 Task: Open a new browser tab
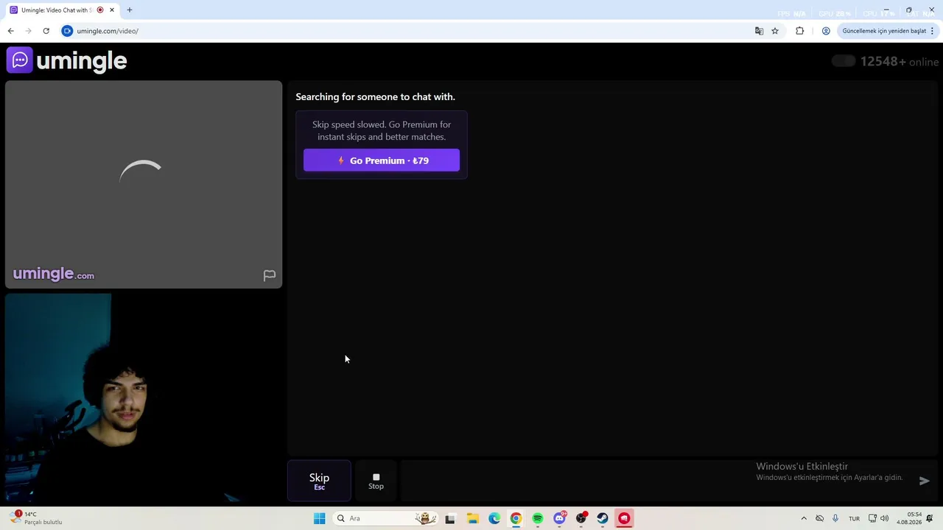click(x=130, y=10)
